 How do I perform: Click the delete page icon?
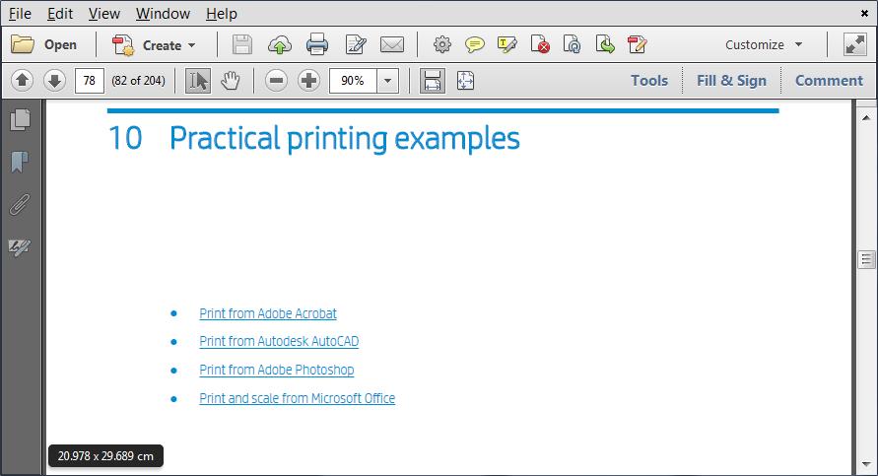[x=540, y=44]
